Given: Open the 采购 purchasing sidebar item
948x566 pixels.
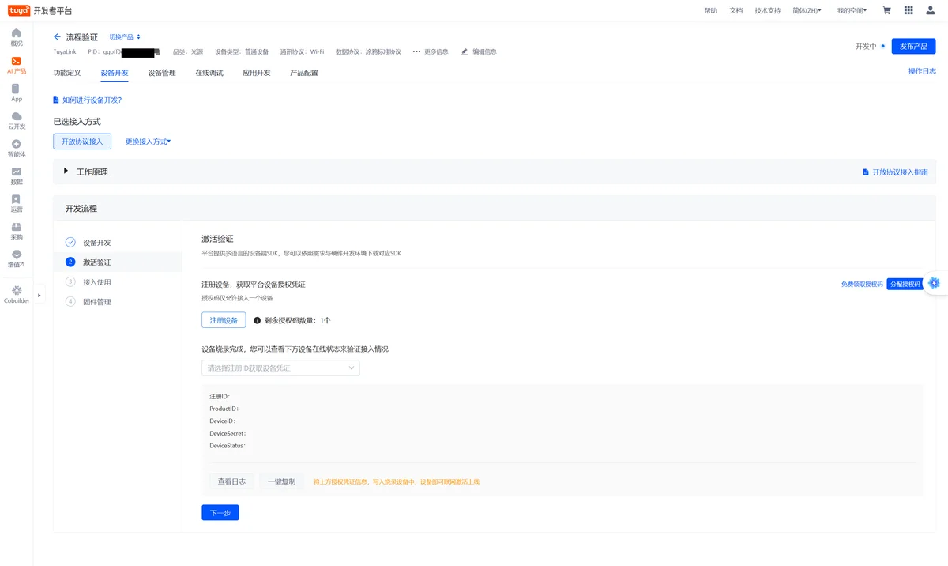Looking at the screenshot, I should click(x=17, y=231).
